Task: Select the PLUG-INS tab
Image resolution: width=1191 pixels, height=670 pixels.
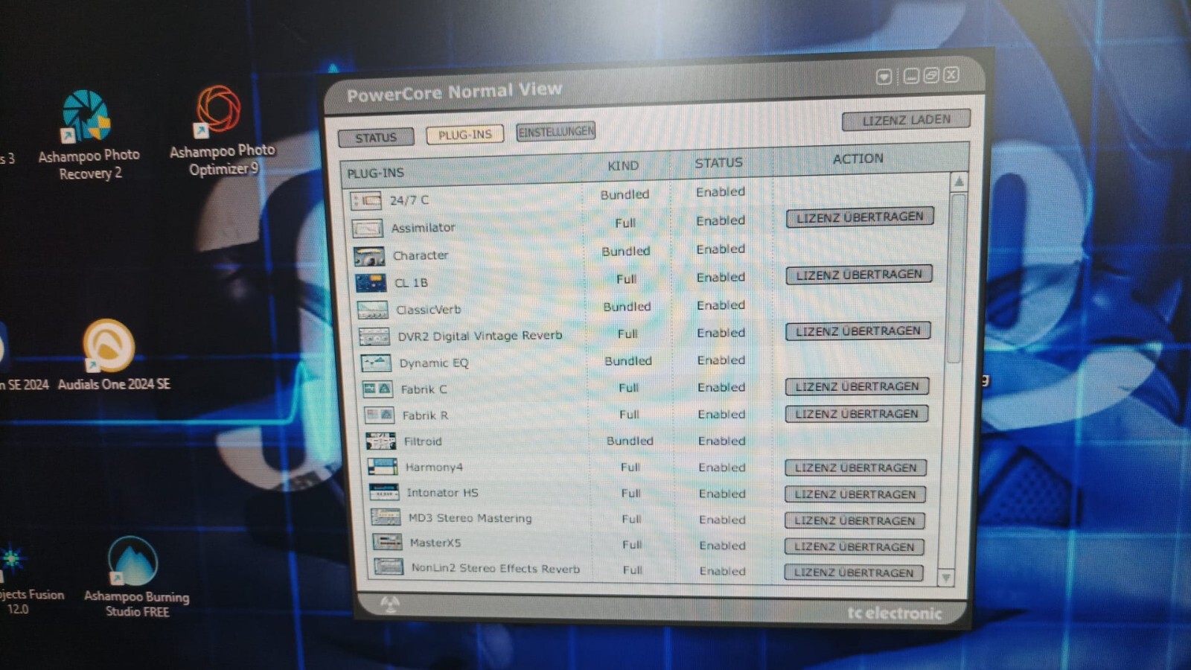Action: coord(464,135)
